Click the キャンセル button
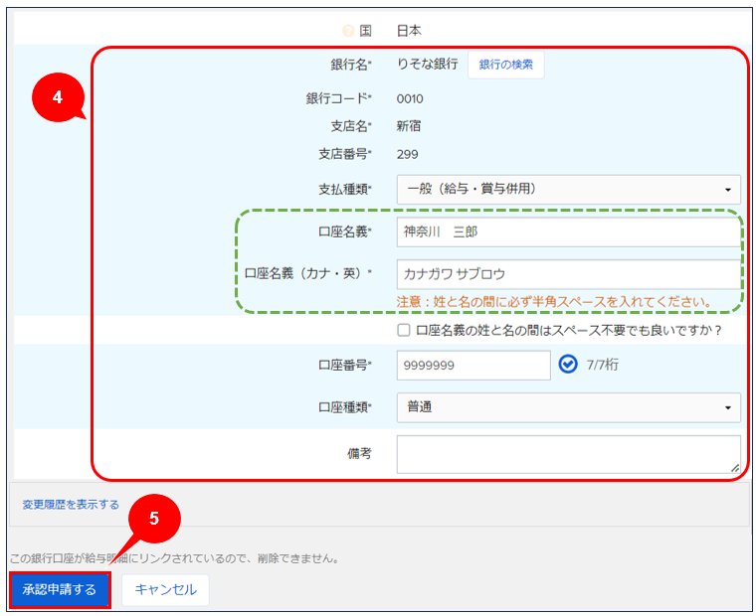This screenshot has width=756, height=616. [165, 589]
